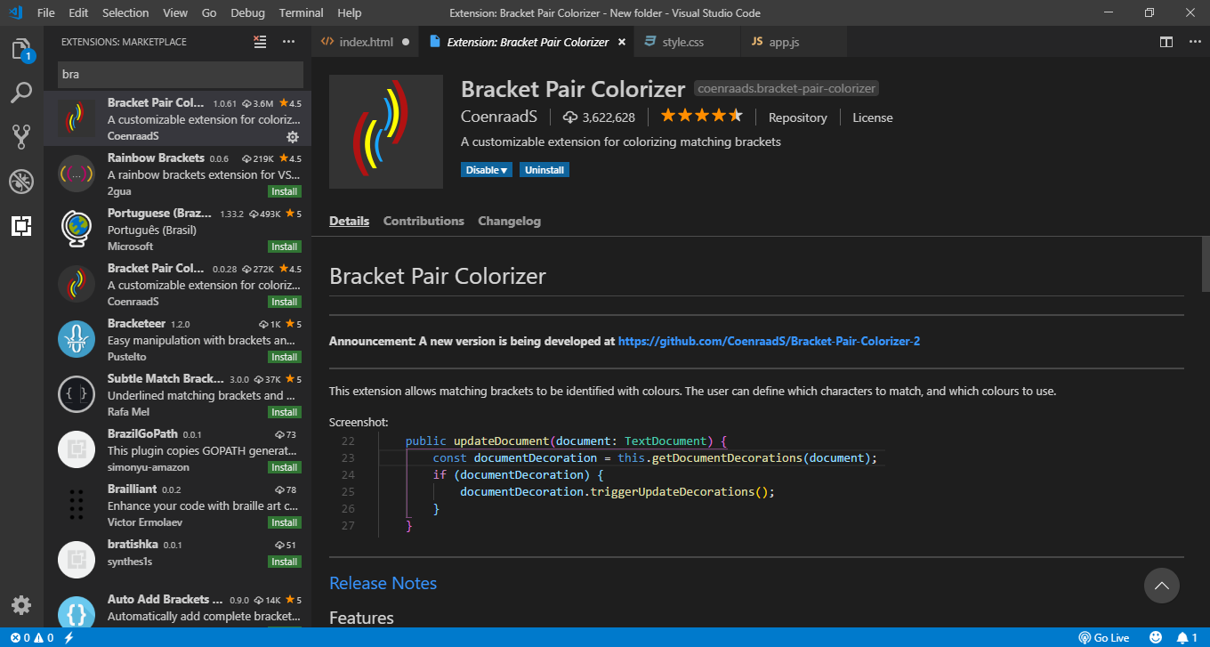
Task: Open Source Control view icon
Action: pos(21,136)
